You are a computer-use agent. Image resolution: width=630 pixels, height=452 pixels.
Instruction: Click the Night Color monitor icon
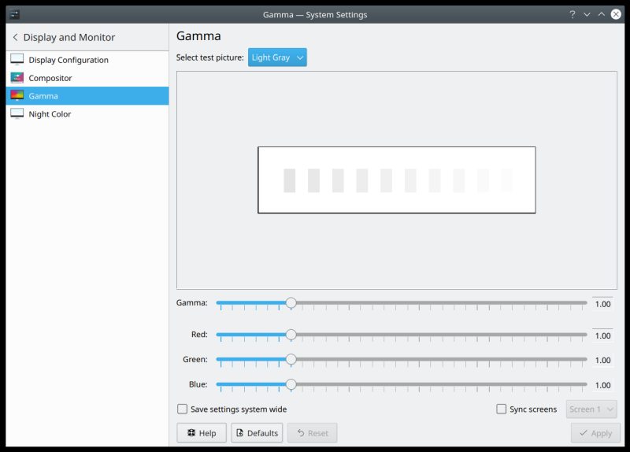(17, 114)
